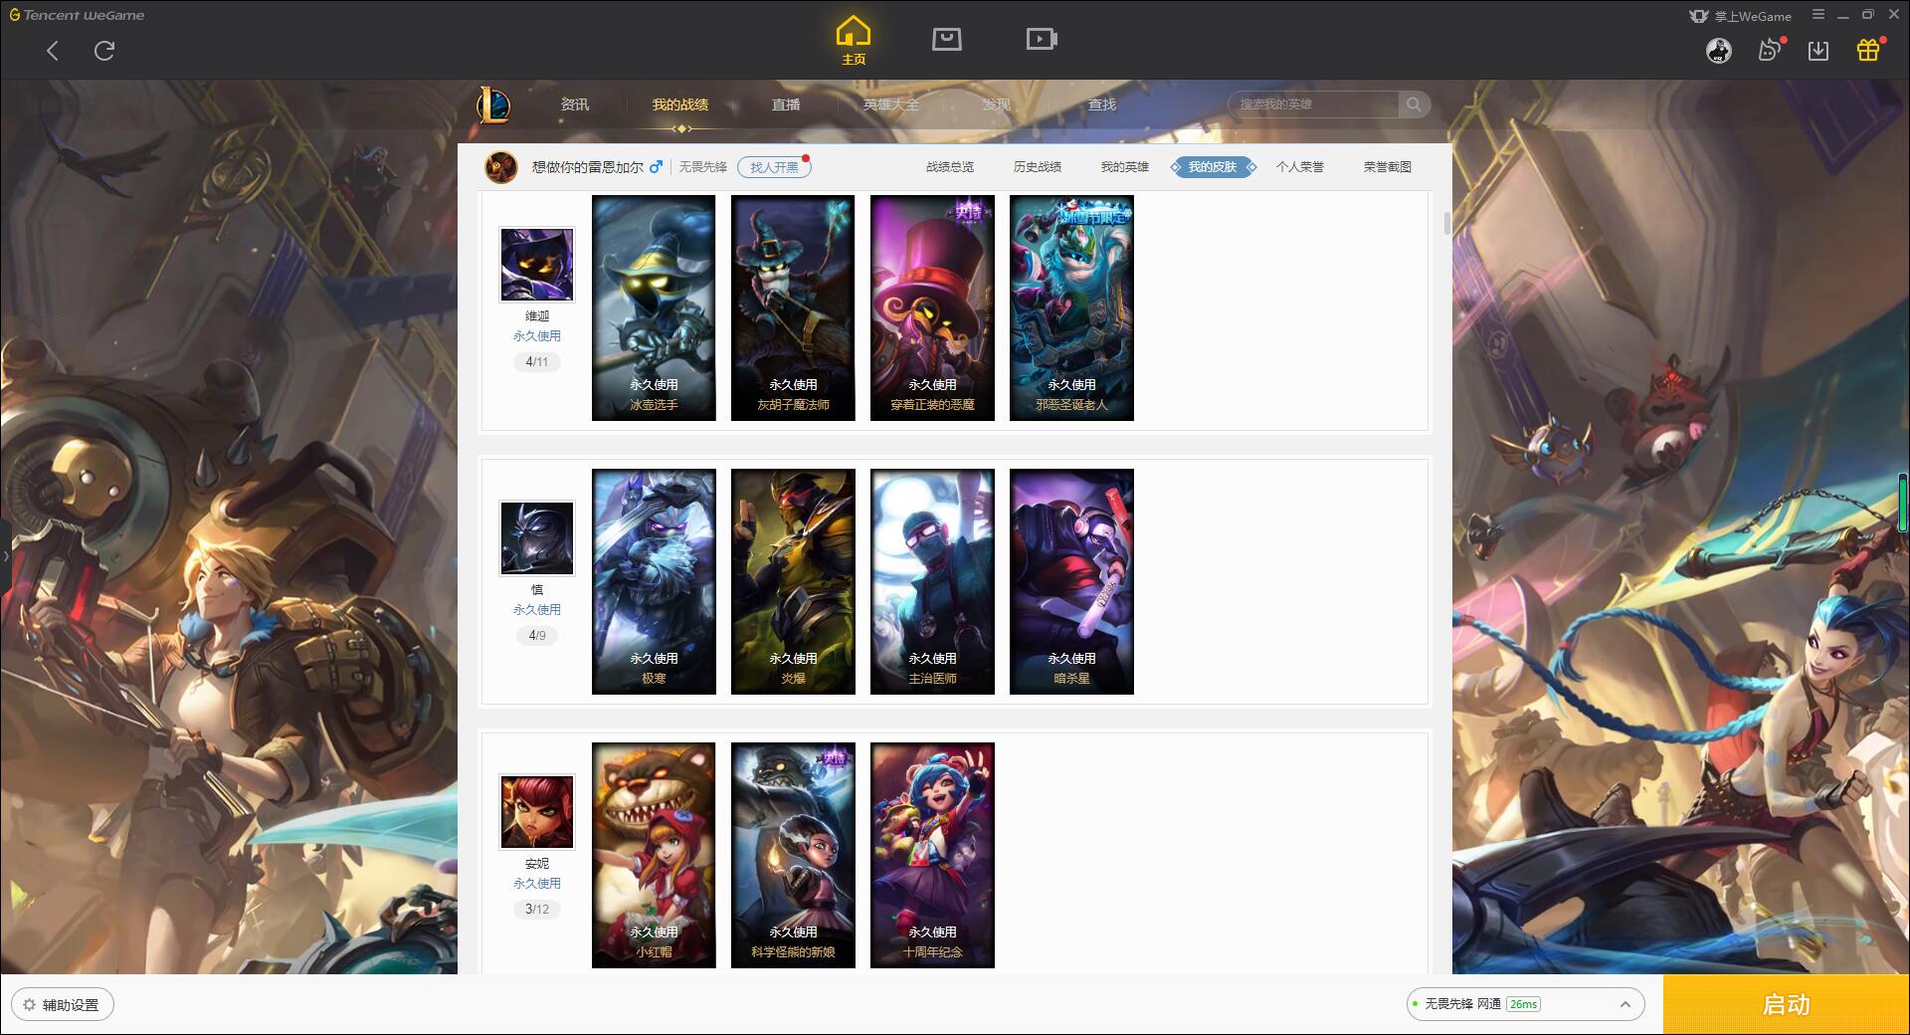Screen dimensions: 1910x1035
Task: Click the 维迦 champion portrait
Action: (x=537, y=264)
